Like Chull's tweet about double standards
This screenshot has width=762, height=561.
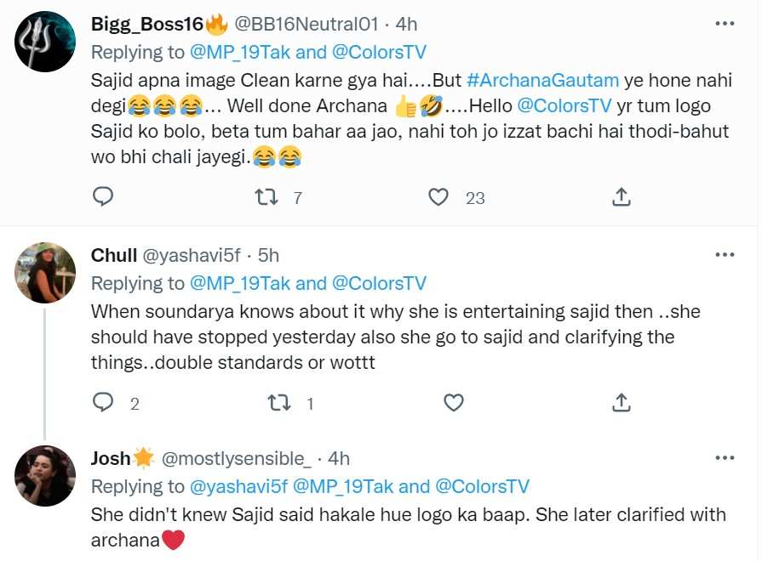point(454,402)
